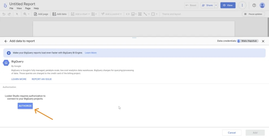Expand the image insert dropdown arrow
269x139 pixels.
point(136,14)
